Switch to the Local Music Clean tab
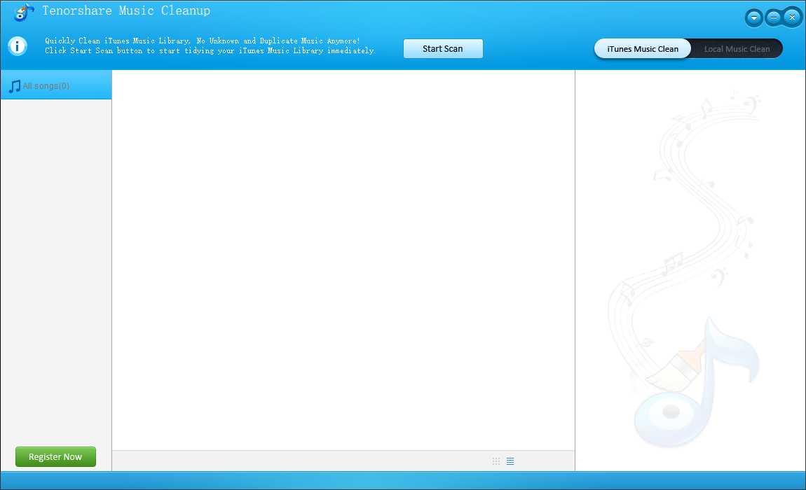The height and width of the screenshot is (490, 806). coord(736,48)
